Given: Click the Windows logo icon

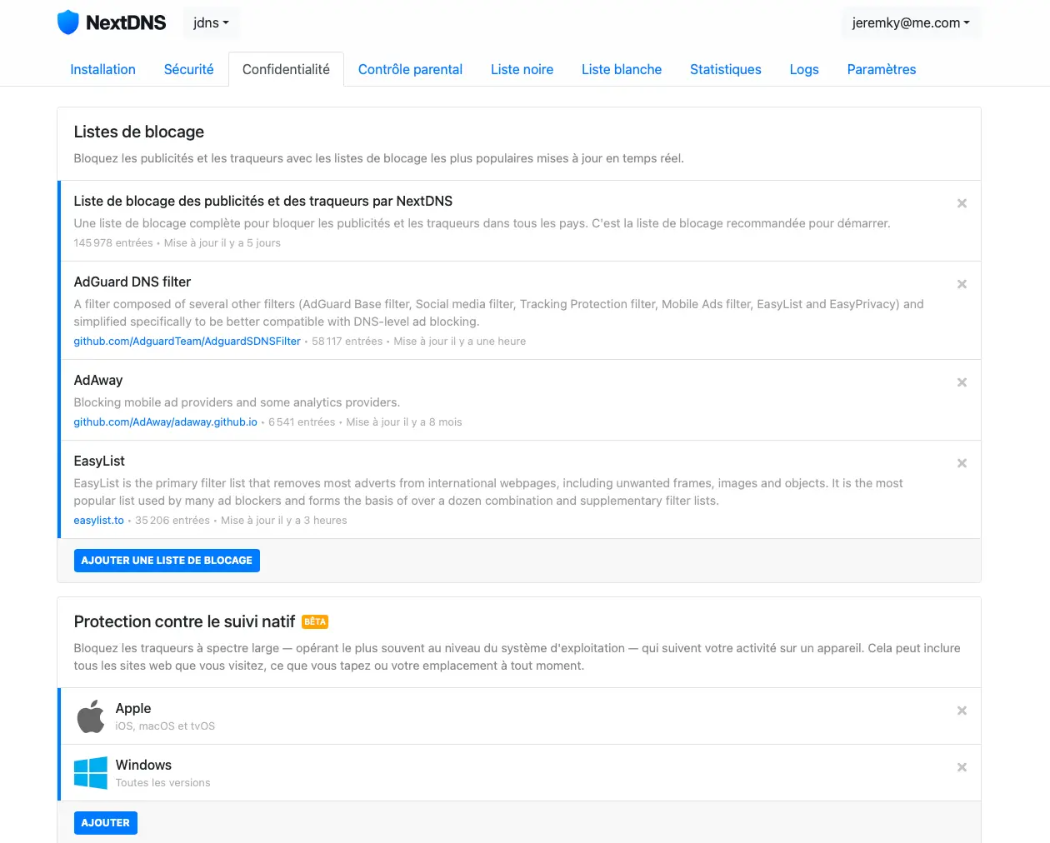Looking at the screenshot, I should (x=90, y=773).
